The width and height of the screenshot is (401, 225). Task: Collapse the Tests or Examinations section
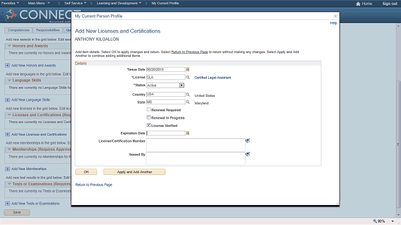[9, 184]
